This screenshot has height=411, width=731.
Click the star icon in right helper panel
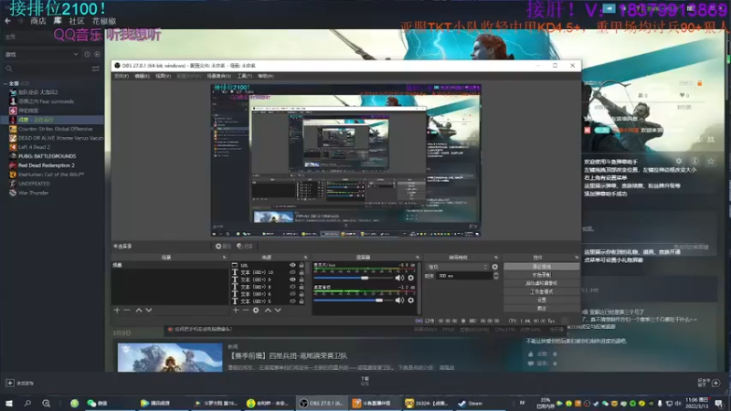coord(711,161)
